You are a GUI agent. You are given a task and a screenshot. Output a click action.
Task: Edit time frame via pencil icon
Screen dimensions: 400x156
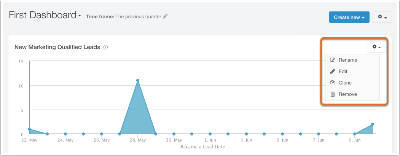coord(165,17)
